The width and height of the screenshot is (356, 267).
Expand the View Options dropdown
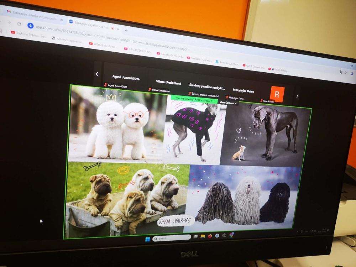(x=228, y=103)
